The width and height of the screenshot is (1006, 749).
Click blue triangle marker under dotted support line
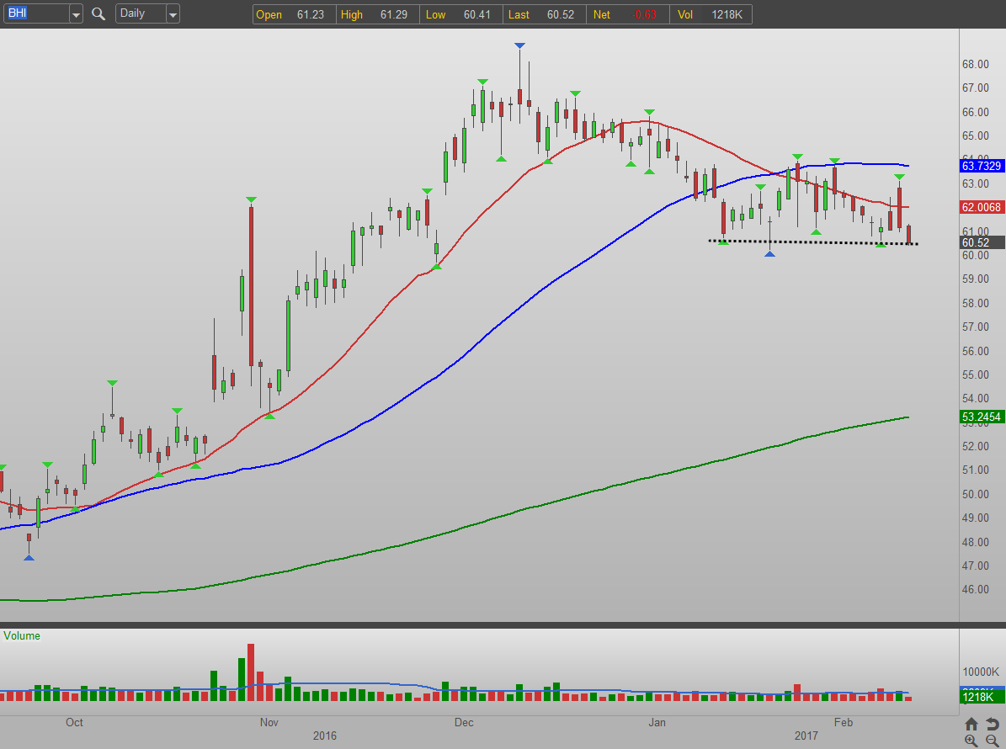tap(769, 253)
